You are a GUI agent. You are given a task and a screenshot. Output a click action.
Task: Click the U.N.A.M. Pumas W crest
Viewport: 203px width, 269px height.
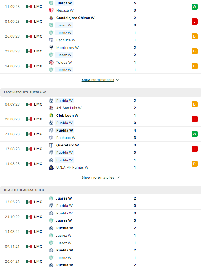coord(51,167)
